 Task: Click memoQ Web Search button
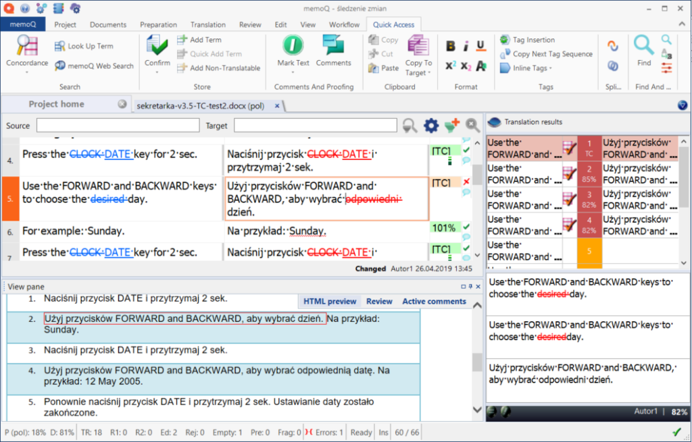[94, 66]
